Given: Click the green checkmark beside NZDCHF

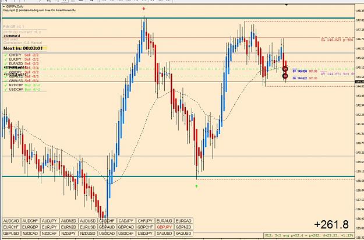Looking at the screenshot, I should pyautogui.click(x=6, y=85).
